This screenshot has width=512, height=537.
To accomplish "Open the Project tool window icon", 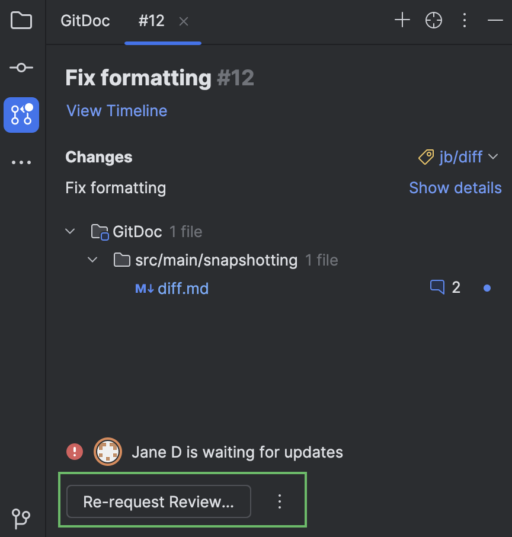I will [x=21, y=21].
